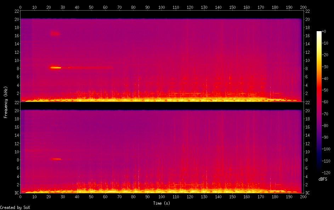Click the 150 tick on the top time axis
The height and width of the screenshot is (210, 334).
point(232,7)
